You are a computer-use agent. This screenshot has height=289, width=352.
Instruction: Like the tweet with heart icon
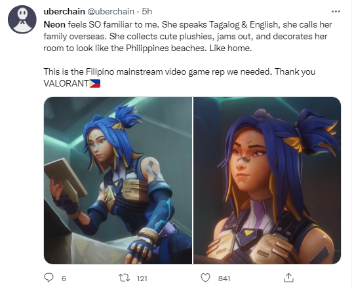pyautogui.click(x=205, y=278)
